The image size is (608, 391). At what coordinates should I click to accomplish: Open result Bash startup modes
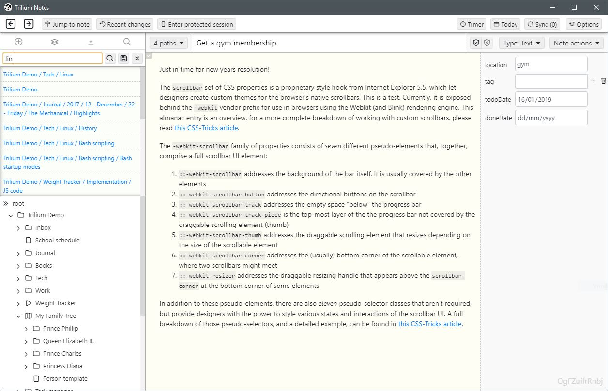[x=67, y=163]
